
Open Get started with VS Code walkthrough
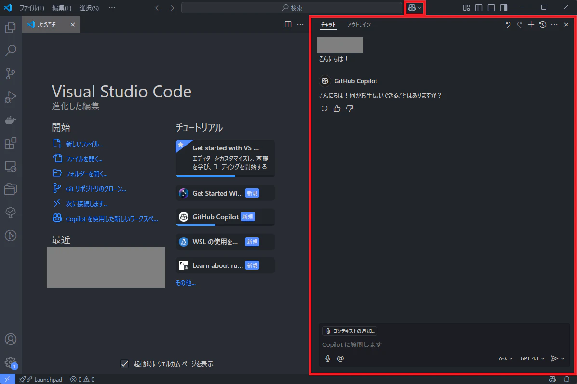coord(225,158)
